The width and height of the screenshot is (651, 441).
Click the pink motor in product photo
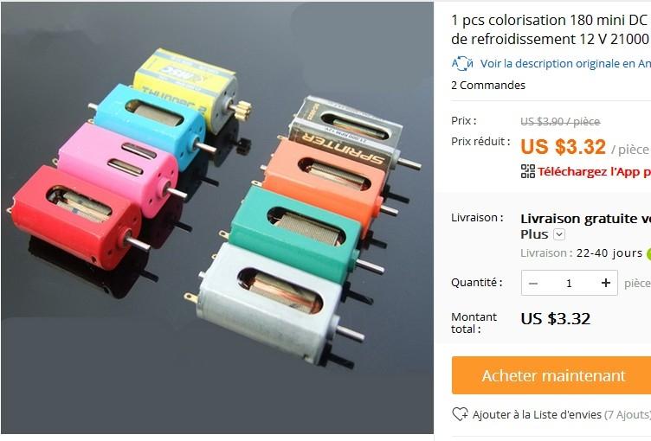[x=119, y=168]
